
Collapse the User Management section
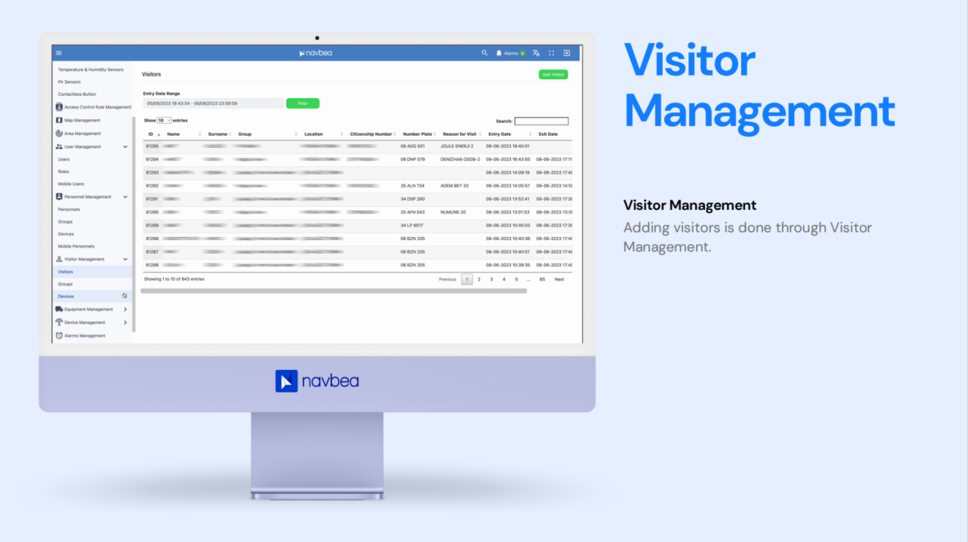[x=125, y=147]
